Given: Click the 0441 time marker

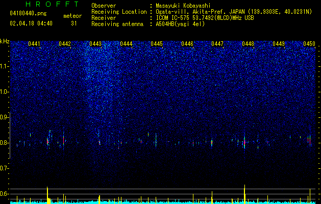Looking at the screenshot, I should click(34, 44).
